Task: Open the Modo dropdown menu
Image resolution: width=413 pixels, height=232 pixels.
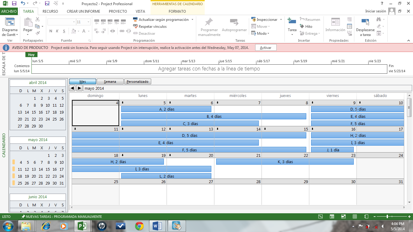Action: coord(268,34)
